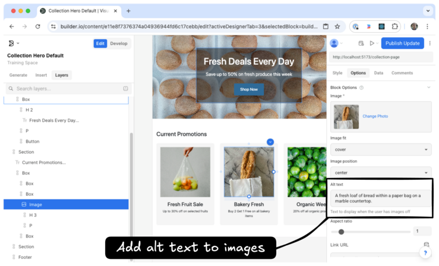The height and width of the screenshot is (266, 439).
Task: Select the Options tab
Action: coord(358,73)
